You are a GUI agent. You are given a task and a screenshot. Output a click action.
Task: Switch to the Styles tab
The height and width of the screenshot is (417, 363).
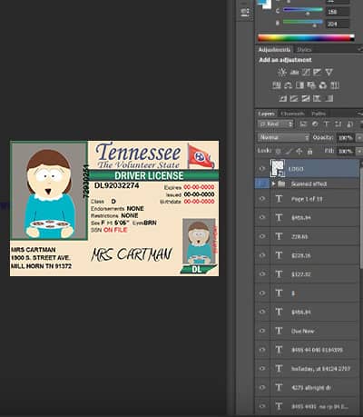[x=304, y=50]
